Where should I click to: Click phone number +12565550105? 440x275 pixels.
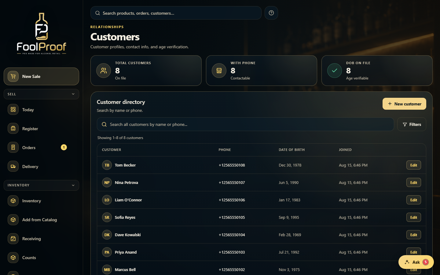(232, 217)
